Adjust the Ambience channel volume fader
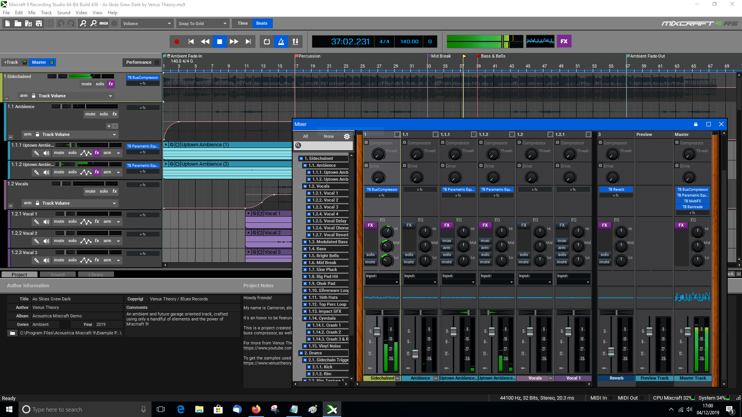Screen dimensions: 742x417 click(415, 354)
